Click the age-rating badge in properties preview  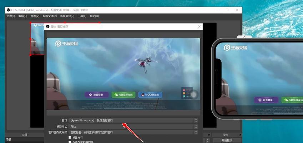(x=187, y=93)
